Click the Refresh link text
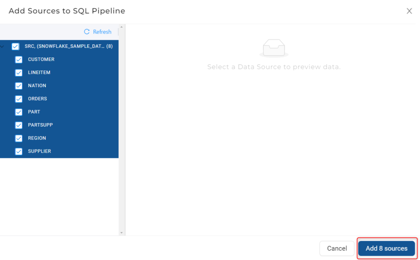This screenshot has width=420, height=260. point(101,32)
